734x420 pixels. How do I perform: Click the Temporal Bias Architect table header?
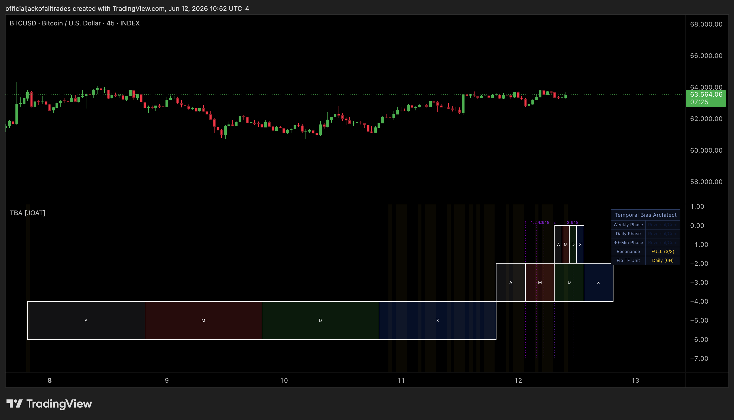tap(645, 215)
